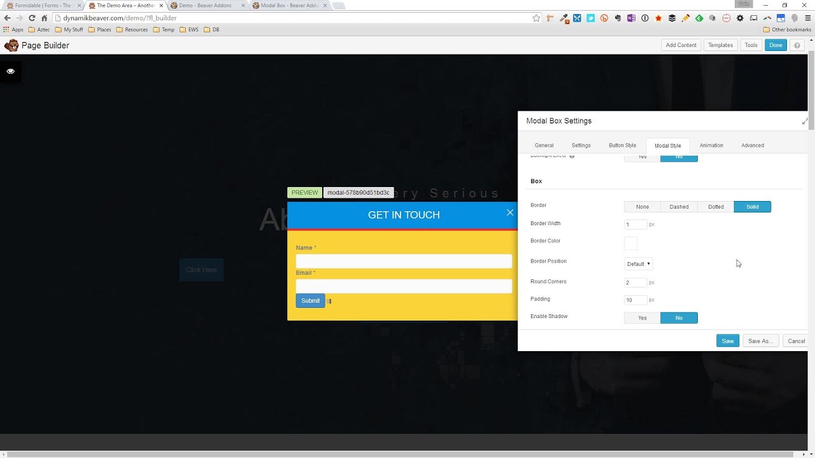Open the DB bookmarks folder
815x458 pixels.
tap(212, 30)
